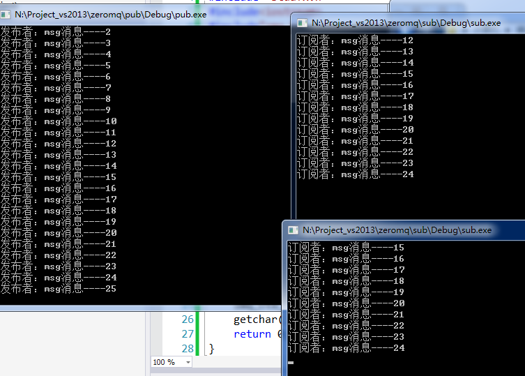Click upper subscriber line msg消息-----12
The image size is (525, 376).
(x=356, y=40)
